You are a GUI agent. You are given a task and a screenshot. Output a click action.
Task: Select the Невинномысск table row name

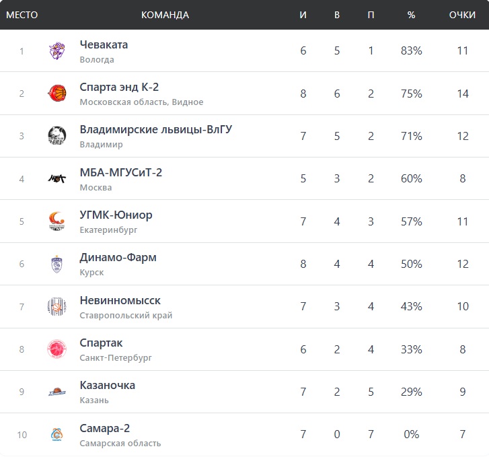click(x=120, y=300)
